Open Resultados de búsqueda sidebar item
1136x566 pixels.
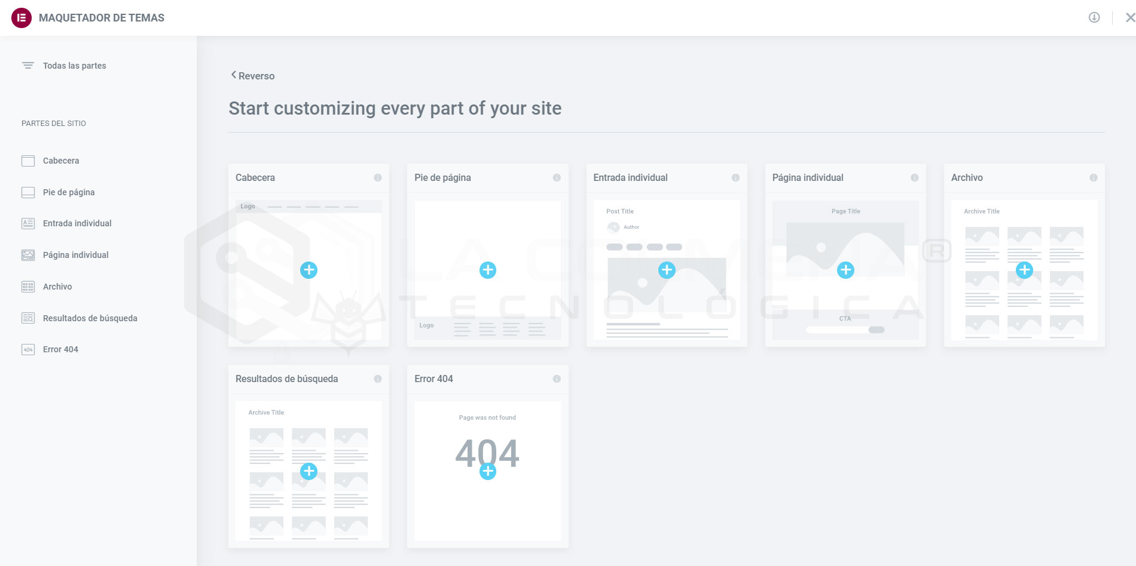click(x=90, y=318)
